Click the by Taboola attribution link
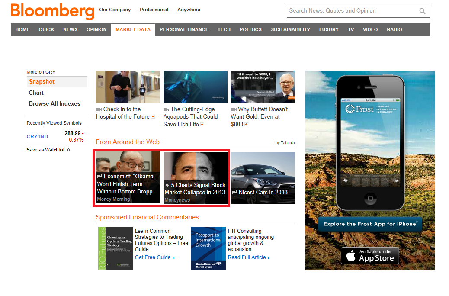The width and height of the screenshot is (449, 296). click(x=285, y=143)
